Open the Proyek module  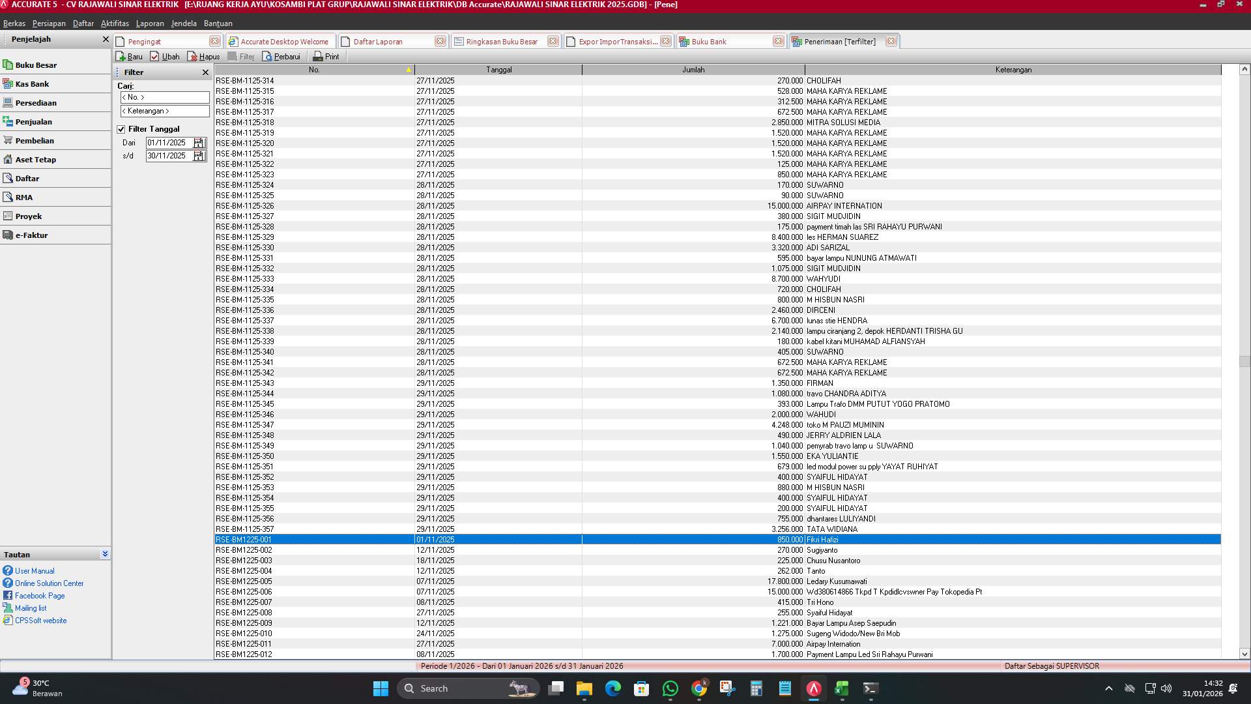tap(30, 216)
